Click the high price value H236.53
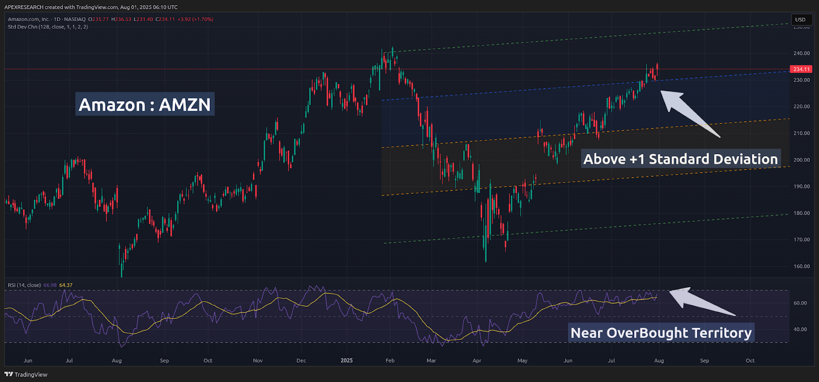Image resolution: width=819 pixels, height=382 pixels. tap(121, 19)
